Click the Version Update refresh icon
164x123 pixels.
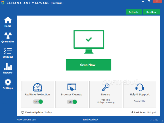tap(23, 112)
